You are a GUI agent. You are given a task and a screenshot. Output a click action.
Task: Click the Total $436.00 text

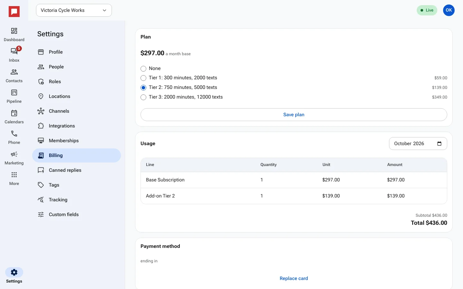click(429, 223)
